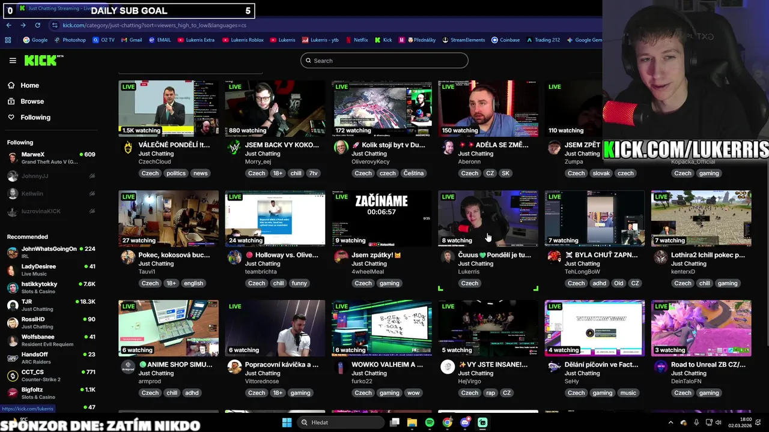Screen dimensions: 769x432
Task: Open the Windows Start menu
Action: 287,422
